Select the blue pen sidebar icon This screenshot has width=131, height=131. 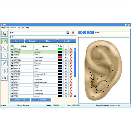coord(4,63)
